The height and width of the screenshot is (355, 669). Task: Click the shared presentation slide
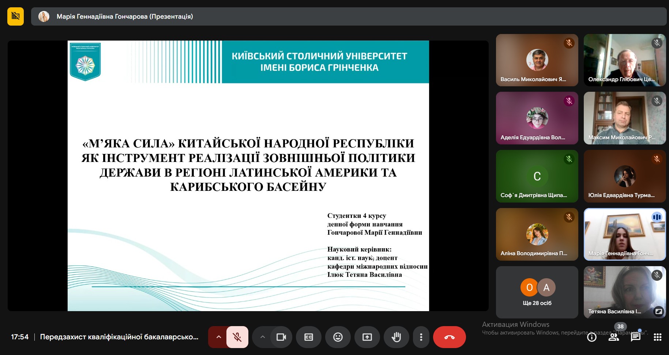(248, 175)
